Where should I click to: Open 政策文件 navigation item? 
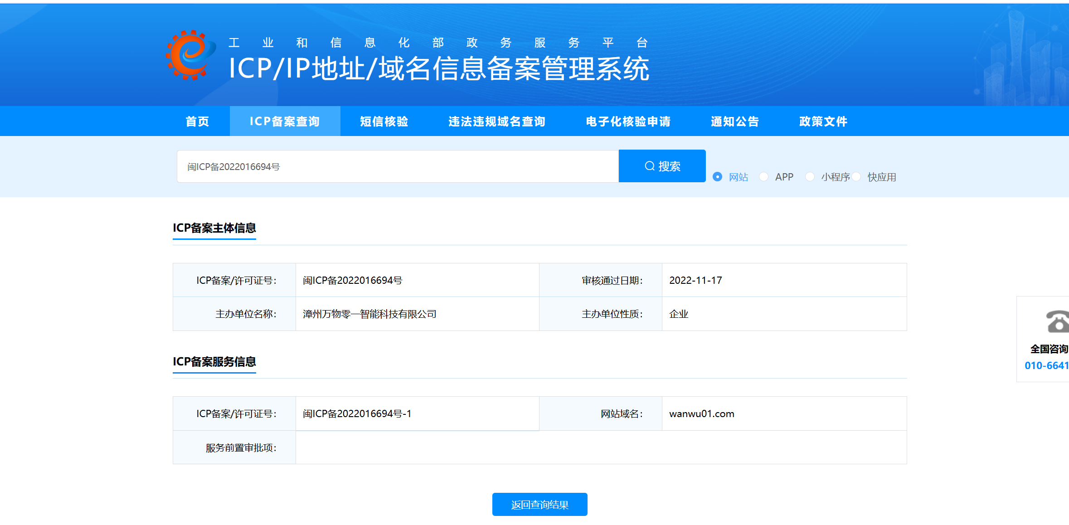click(823, 122)
